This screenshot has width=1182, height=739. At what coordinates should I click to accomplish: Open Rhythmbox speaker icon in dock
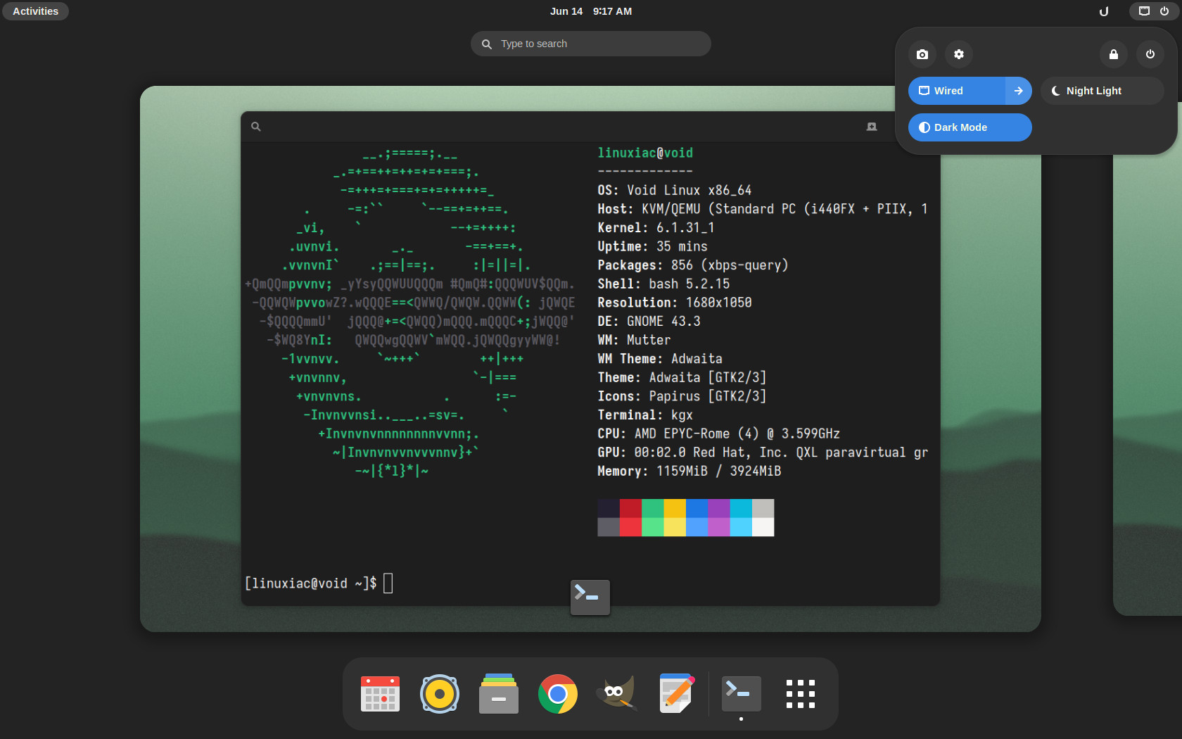pos(440,694)
